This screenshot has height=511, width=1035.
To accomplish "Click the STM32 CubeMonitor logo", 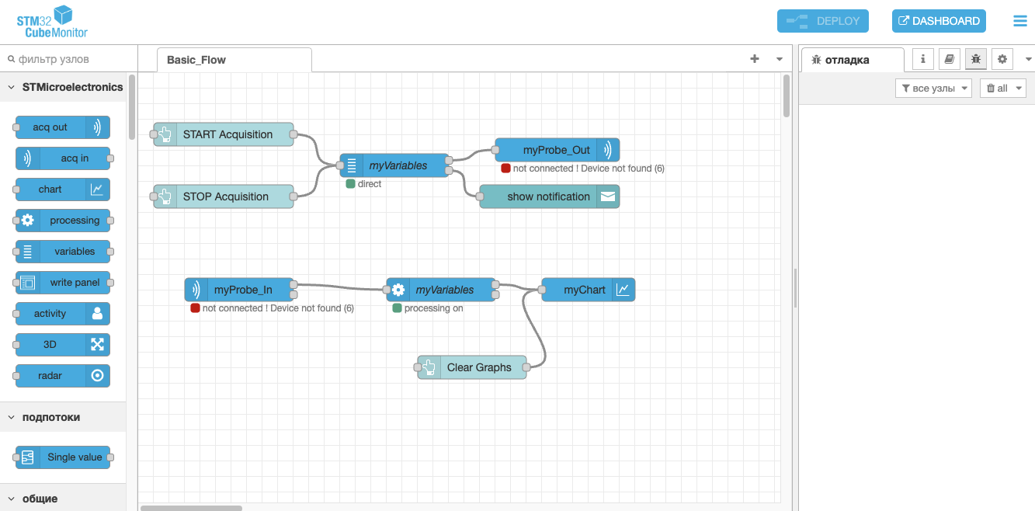I will click(52, 22).
